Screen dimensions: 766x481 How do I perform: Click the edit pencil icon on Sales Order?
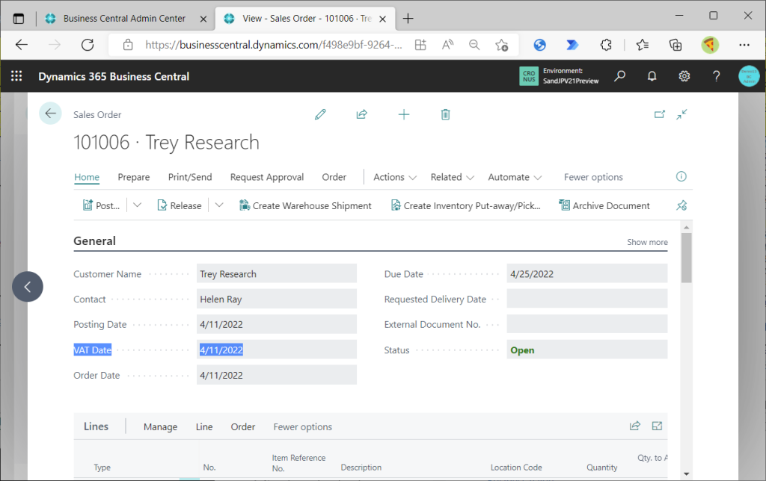[x=320, y=114]
